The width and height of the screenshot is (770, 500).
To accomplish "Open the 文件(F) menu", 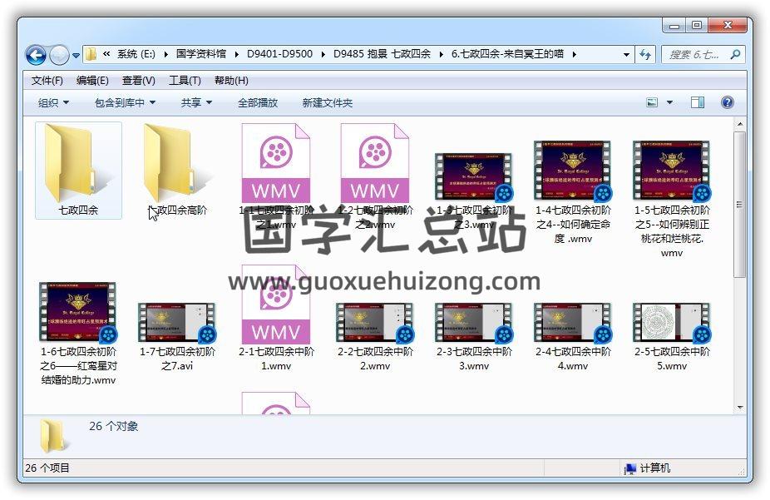I will click(x=47, y=80).
